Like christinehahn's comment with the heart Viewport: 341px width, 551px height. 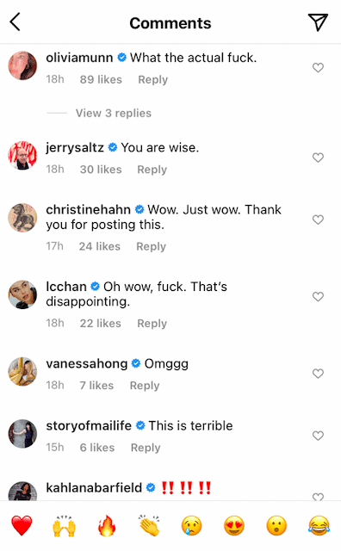pos(318,220)
